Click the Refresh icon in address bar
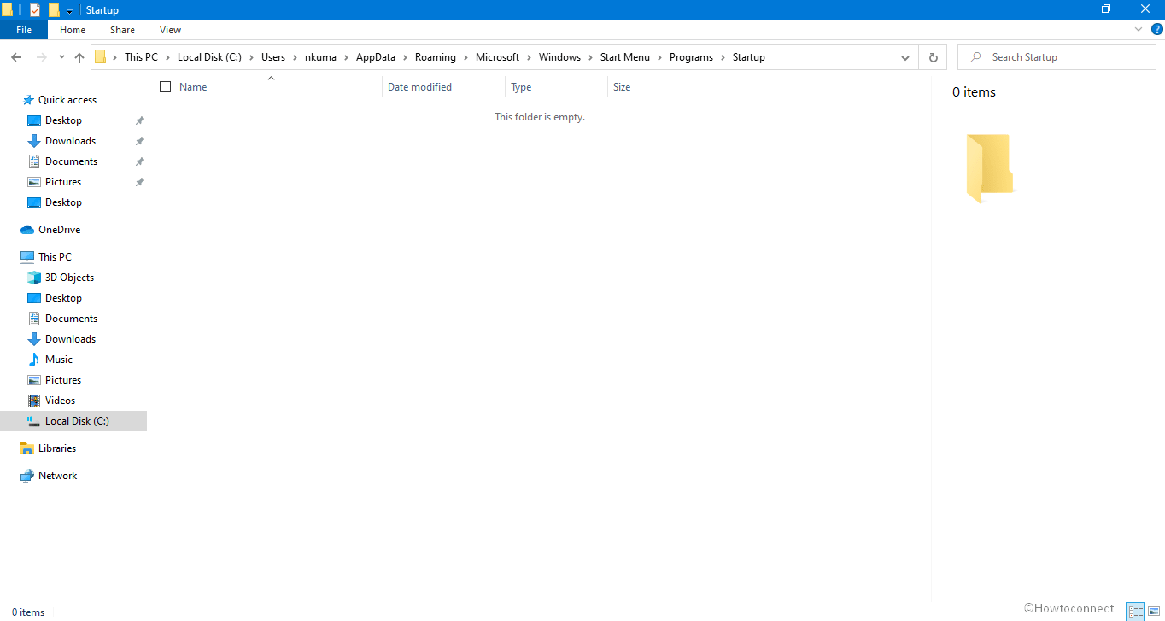Image resolution: width=1165 pixels, height=621 pixels. (933, 57)
